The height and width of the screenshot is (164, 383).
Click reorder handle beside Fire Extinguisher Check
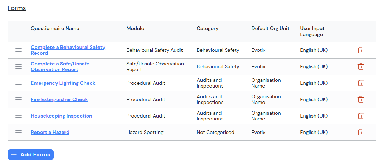[19, 99]
